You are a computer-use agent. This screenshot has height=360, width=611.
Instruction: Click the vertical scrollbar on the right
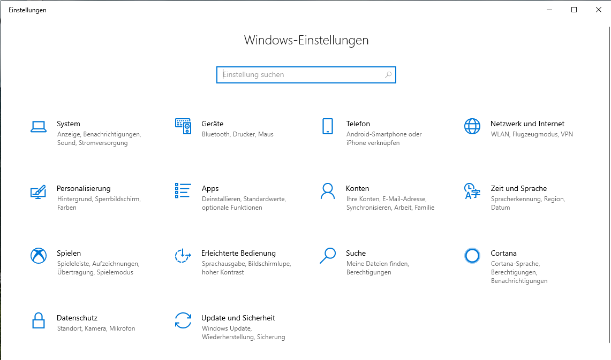(x=609, y=185)
